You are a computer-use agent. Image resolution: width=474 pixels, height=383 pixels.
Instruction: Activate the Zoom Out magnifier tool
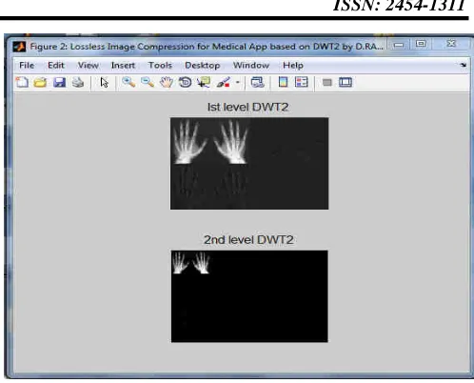tap(148, 82)
